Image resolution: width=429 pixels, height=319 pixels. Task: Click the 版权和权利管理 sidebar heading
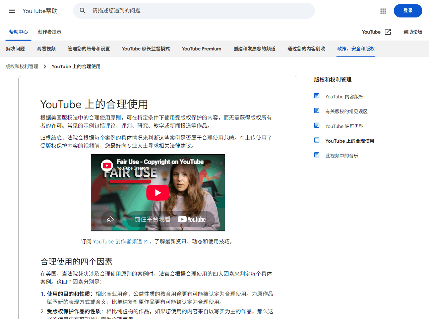[333, 80]
